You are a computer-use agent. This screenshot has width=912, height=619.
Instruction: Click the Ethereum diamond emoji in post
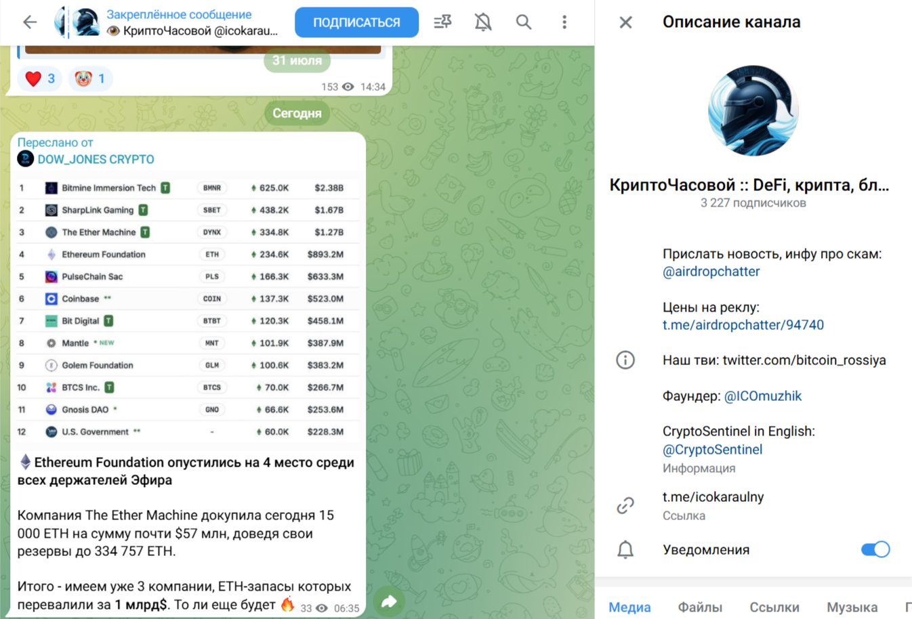coord(25,462)
